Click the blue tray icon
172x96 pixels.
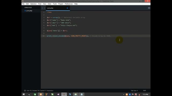(130, 94)
